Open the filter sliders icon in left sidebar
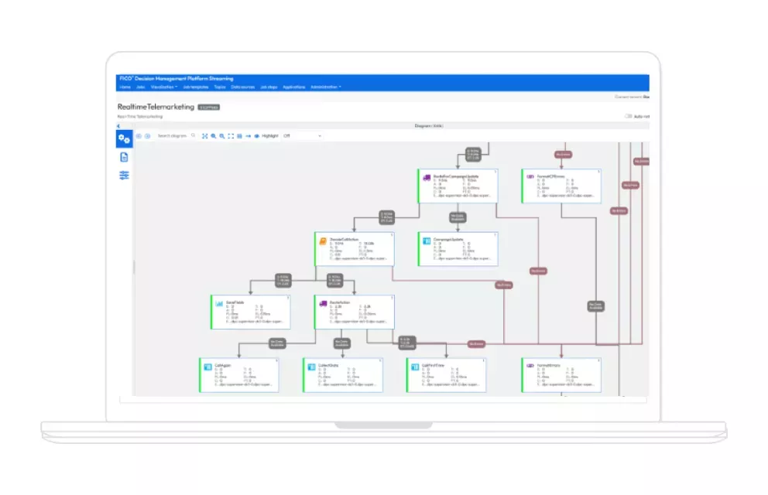The width and height of the screenshot is (768, 495). point(124,175)
